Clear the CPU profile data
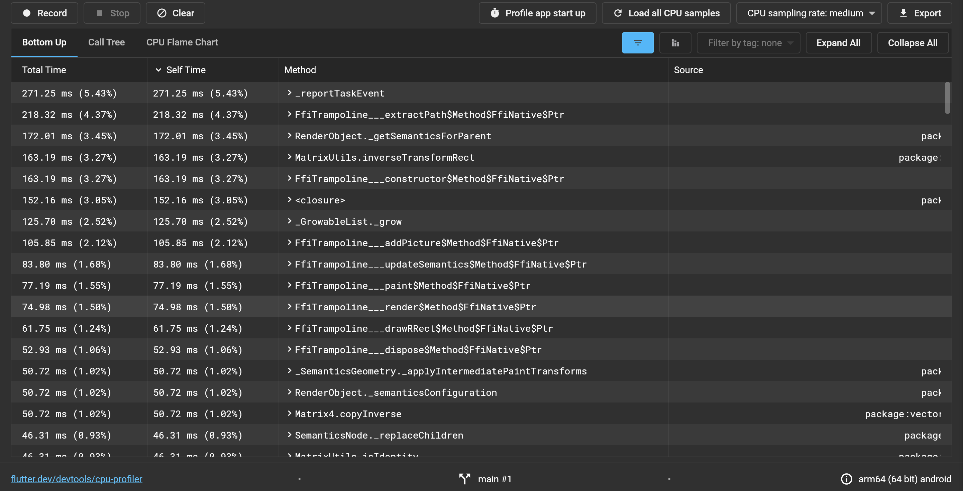Screen dimensions: 963x491 [175, 13]
